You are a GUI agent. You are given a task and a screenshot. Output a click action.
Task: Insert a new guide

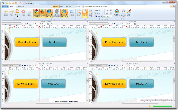pyautogui.click(x=79, y=12)
